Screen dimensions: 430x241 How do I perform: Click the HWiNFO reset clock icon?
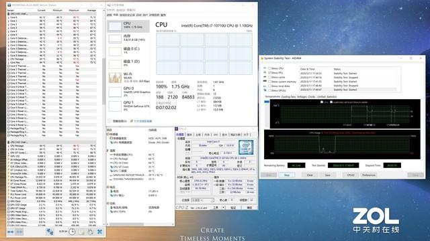72,232
